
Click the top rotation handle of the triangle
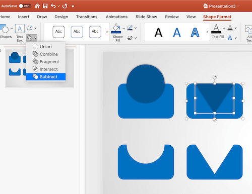pyautogui.click(x=215, y=77)
